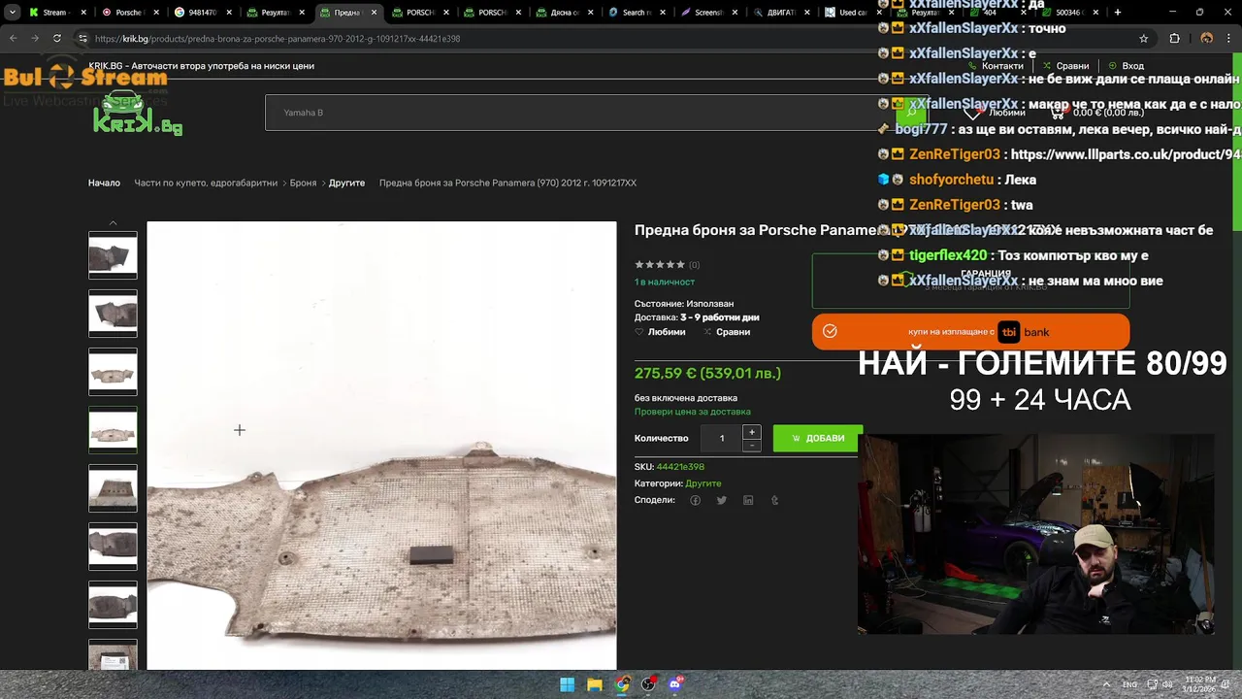The width and height of the screenshot is (1242, 699).
Task: Open the volume control in system tray
Action: 1168,684
